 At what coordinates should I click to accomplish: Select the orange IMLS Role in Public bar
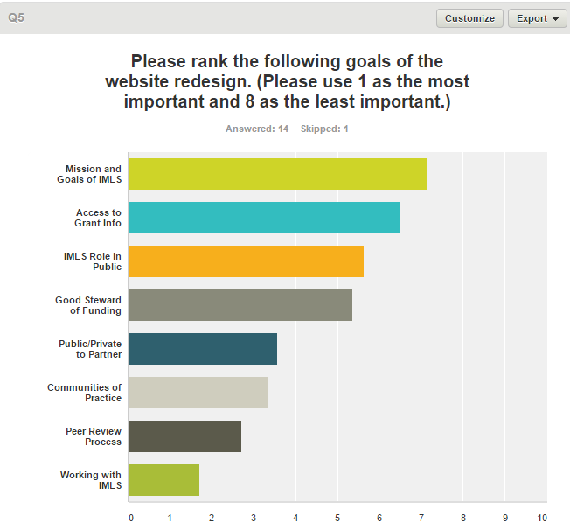click(x=246, y=261)
